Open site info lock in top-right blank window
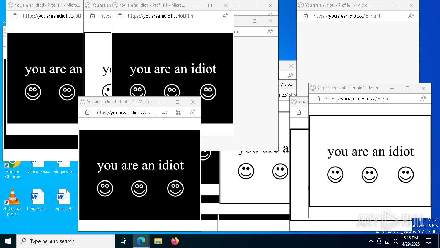440x248 pixels. click(306, 16)
